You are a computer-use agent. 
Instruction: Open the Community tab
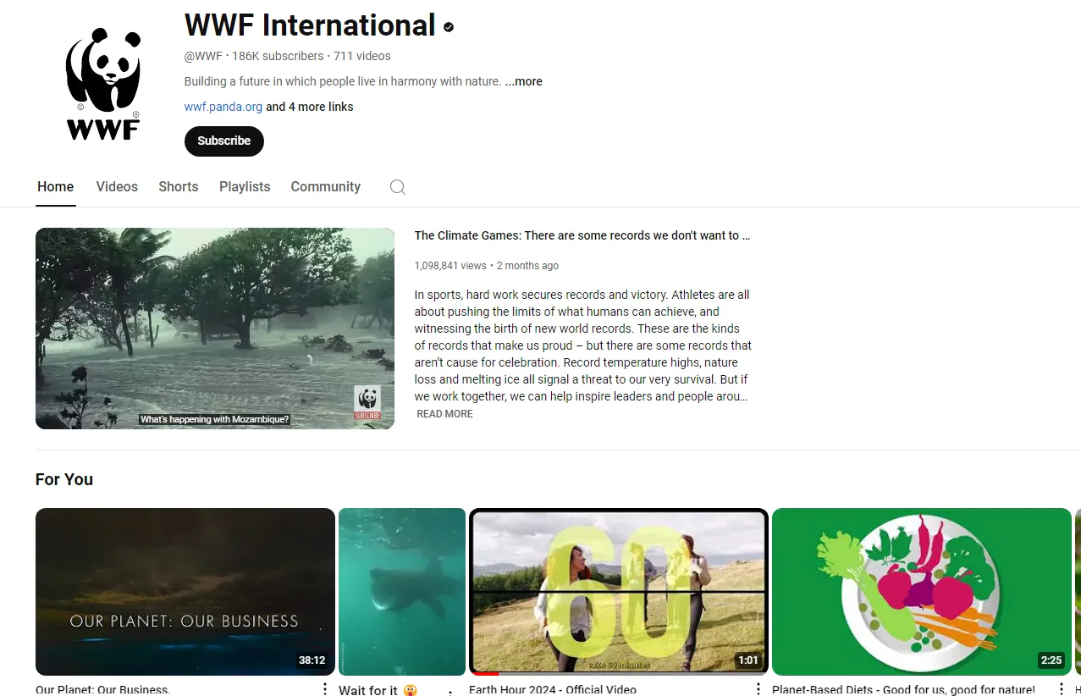click(326, 187)
